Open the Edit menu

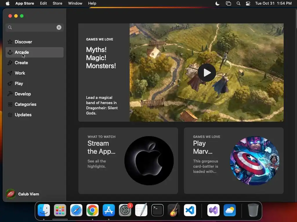[44, 3]
